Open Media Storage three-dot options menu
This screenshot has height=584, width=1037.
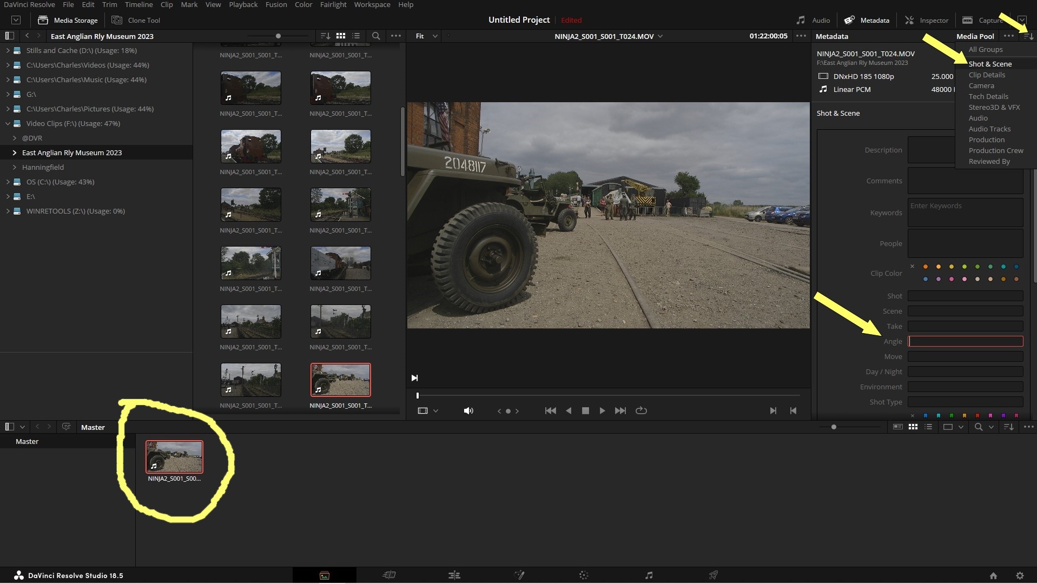396,36
